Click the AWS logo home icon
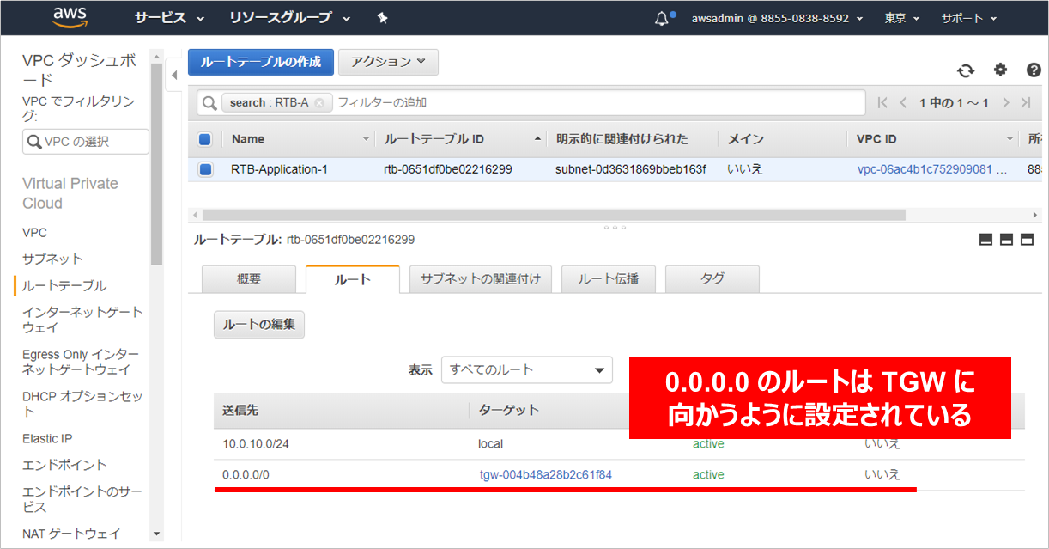The image size is (1049, 549). (x=70, y=17)
